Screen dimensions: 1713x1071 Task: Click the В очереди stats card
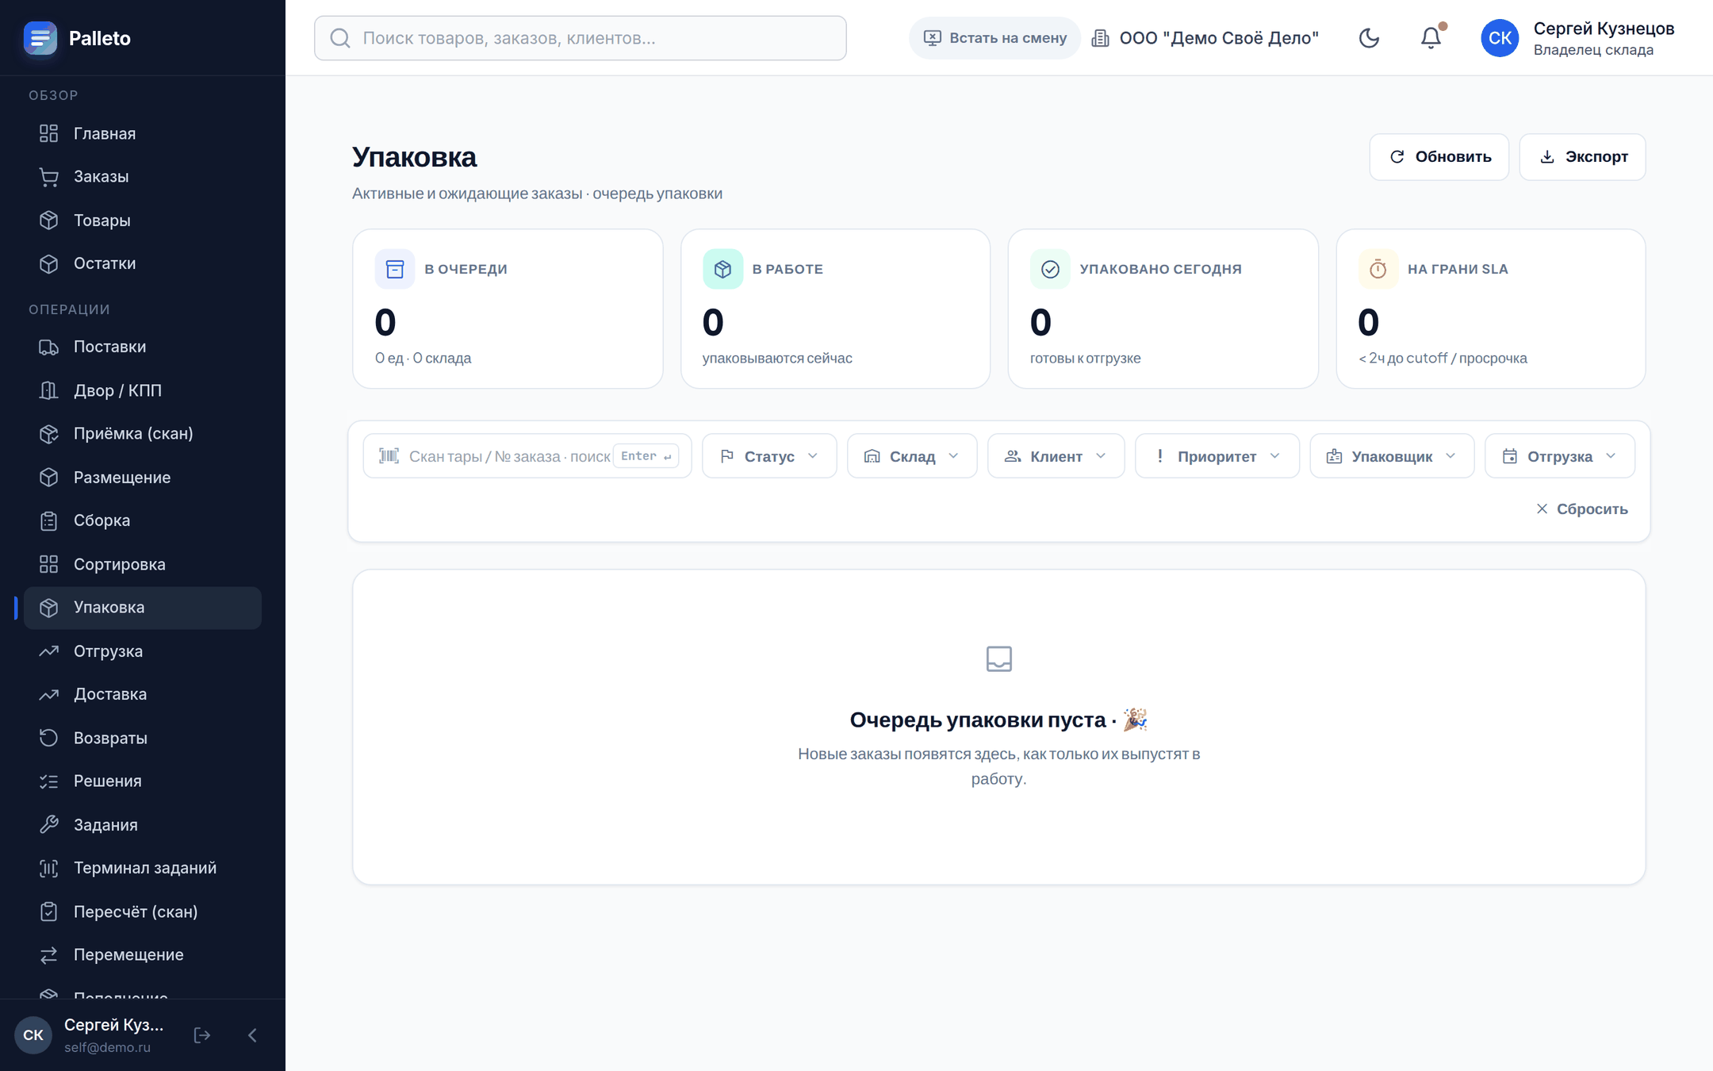[508, 309]
